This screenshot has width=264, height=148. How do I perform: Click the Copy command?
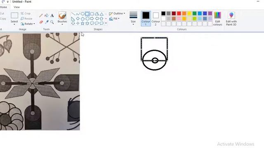pyautogui.click(x=3, y=18)
